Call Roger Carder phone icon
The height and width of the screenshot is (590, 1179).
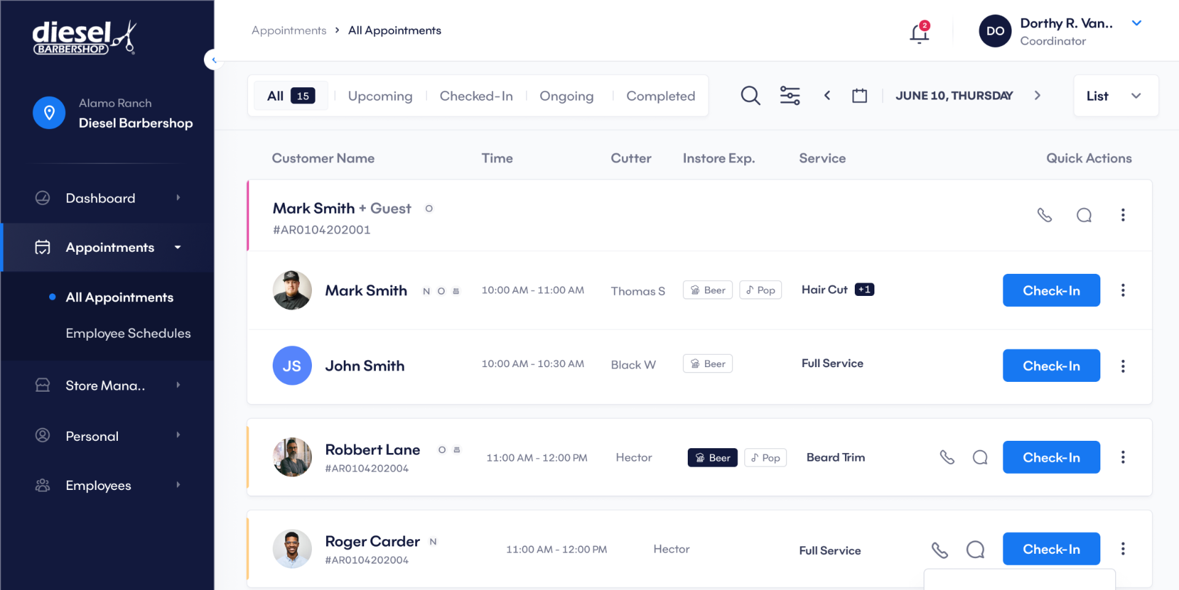click(x=940, y=549)
